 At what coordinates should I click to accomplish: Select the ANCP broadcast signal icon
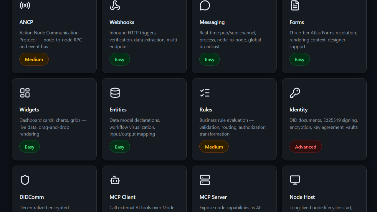tap(25, 5)
